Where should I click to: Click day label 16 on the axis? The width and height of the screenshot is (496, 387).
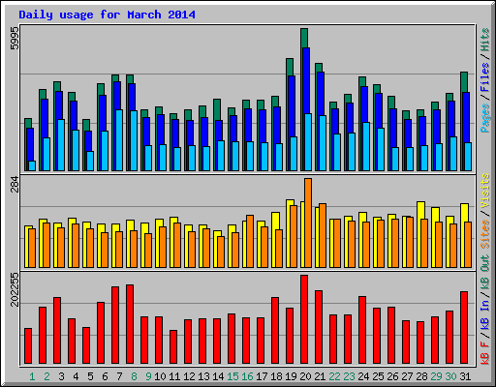pyautogui.click(x=247, y=376)
